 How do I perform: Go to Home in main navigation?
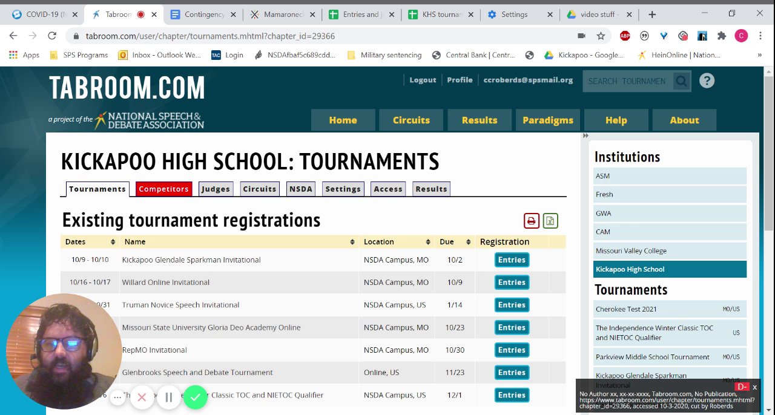(343, 120)
